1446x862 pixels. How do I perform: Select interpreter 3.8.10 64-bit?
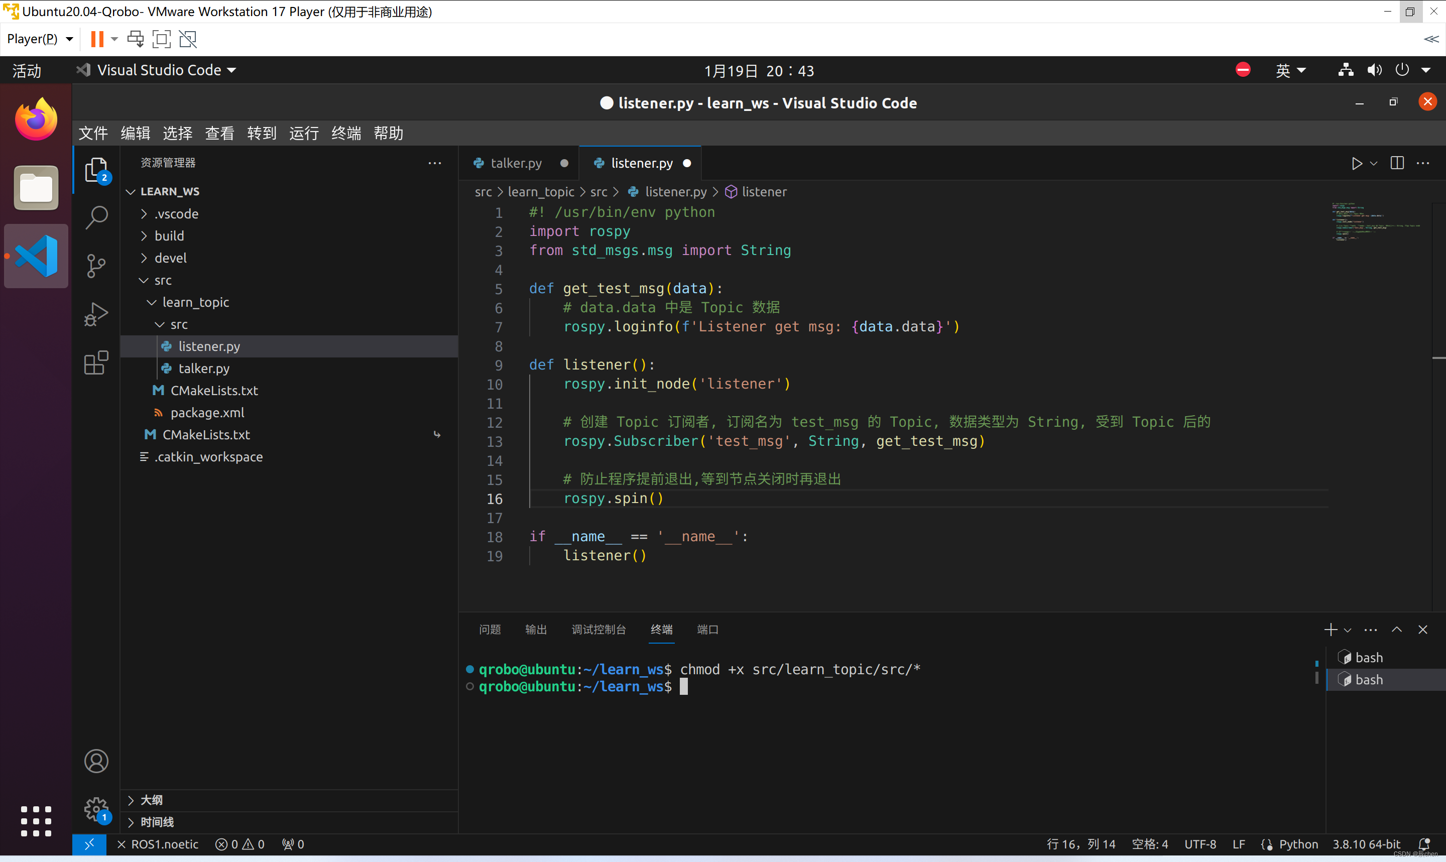click(1366, 844)
